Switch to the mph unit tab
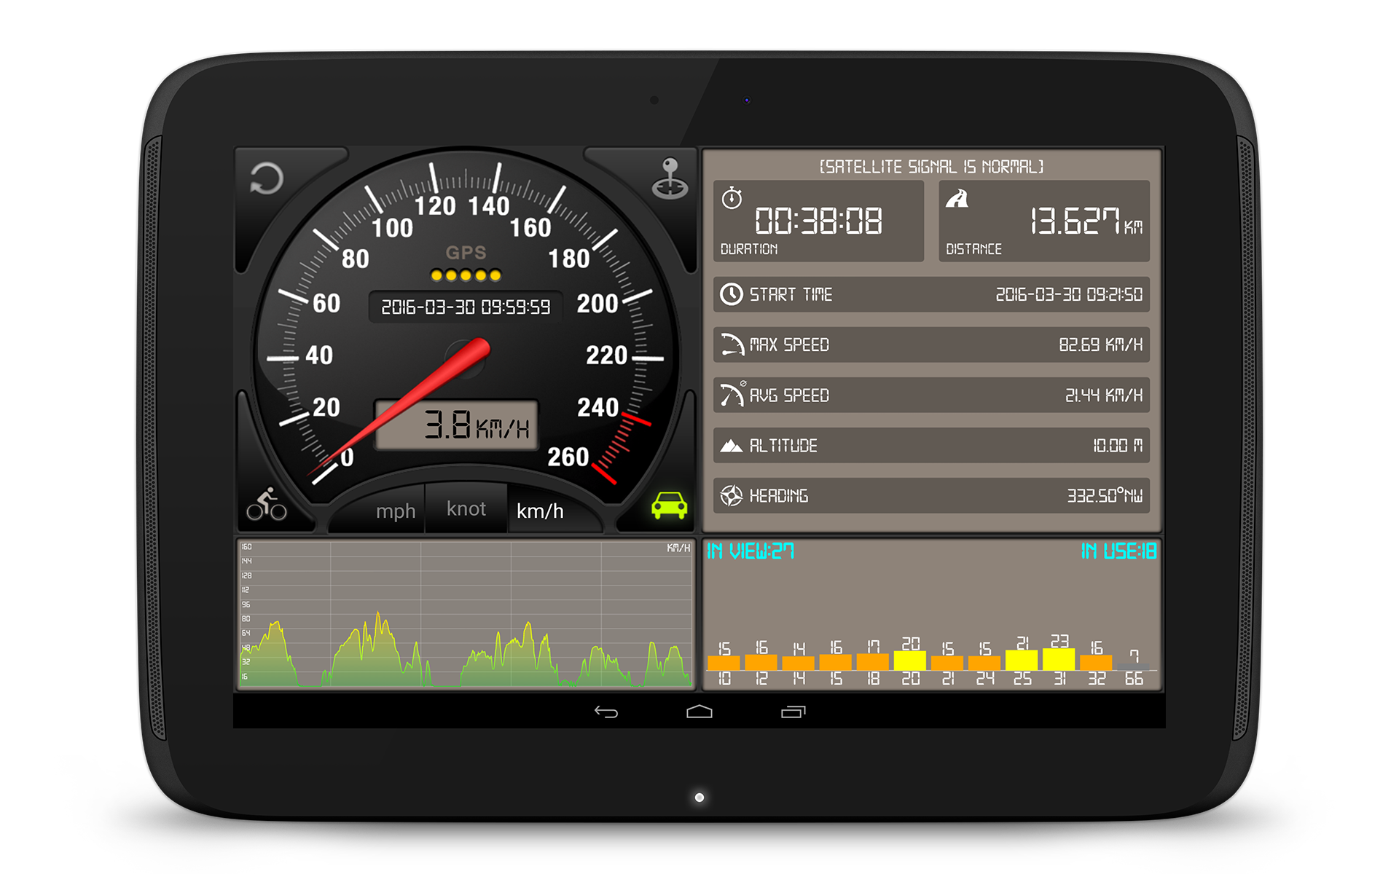Image resolution: width=1399 pixels, height=874 pixels. tap(396, 511)
